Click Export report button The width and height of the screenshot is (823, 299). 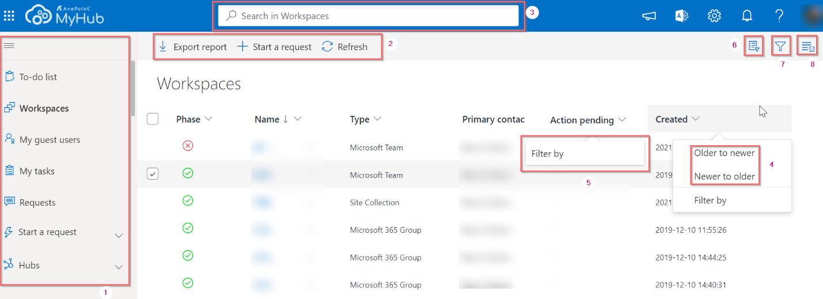193,47
